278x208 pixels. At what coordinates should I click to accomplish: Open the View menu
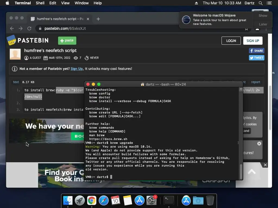coord(65,3)
